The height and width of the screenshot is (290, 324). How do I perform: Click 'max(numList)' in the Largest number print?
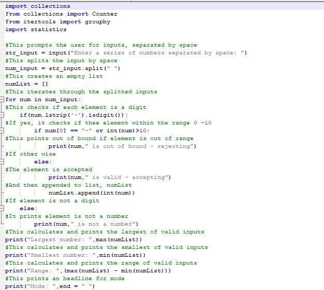pos(117,240)
